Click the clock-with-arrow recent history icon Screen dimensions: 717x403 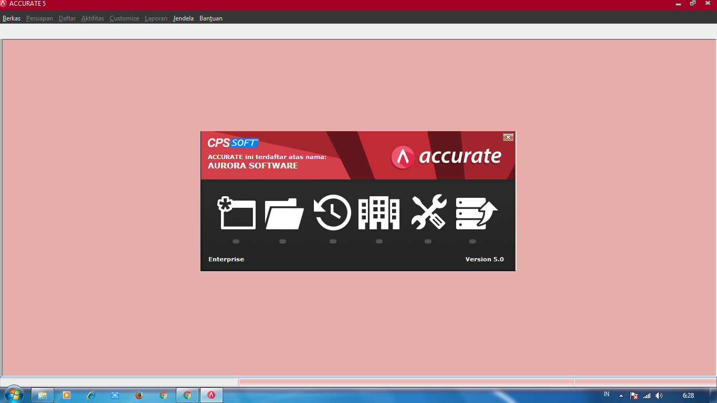333,213
